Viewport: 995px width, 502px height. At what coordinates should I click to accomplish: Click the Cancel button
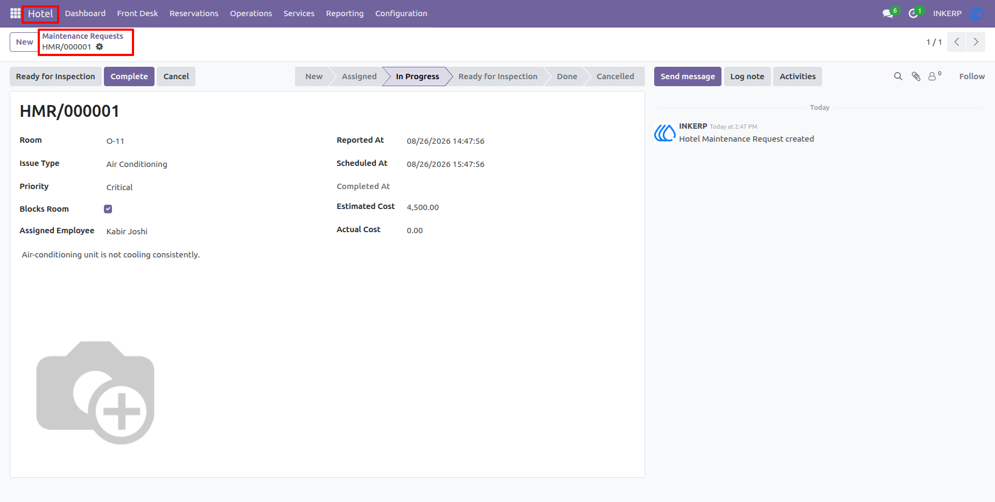pos(176,76)
